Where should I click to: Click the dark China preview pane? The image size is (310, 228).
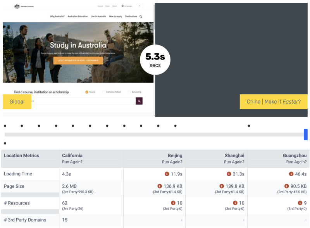coord(231,60)
